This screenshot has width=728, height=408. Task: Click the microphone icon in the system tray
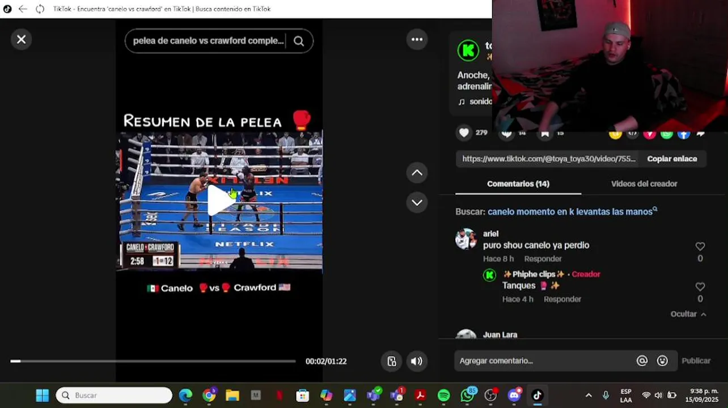(x=606, y=395)
